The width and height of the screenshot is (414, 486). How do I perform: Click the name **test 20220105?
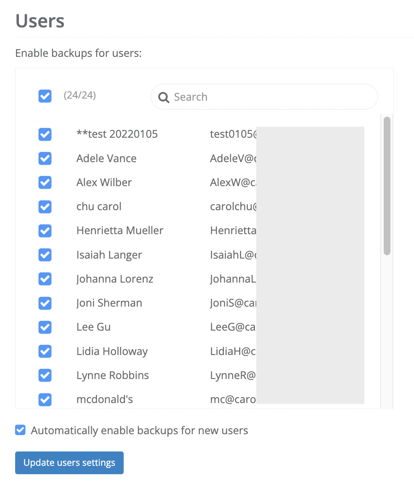point(117,134)
